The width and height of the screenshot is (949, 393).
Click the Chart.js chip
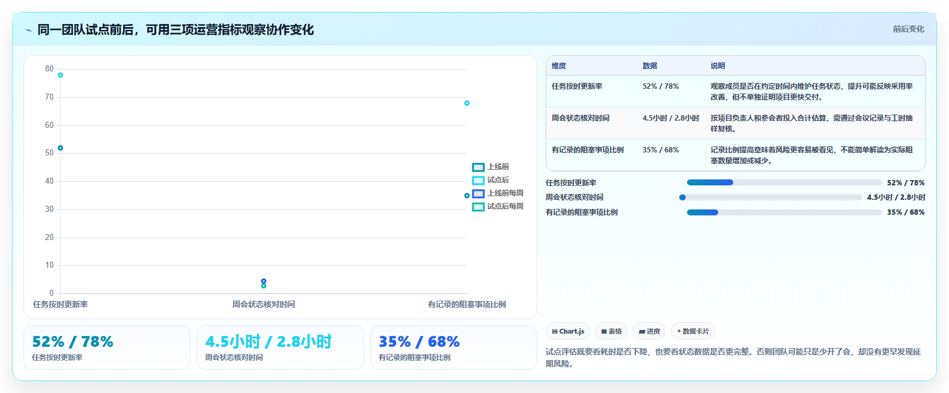click(x=568, y=331)
